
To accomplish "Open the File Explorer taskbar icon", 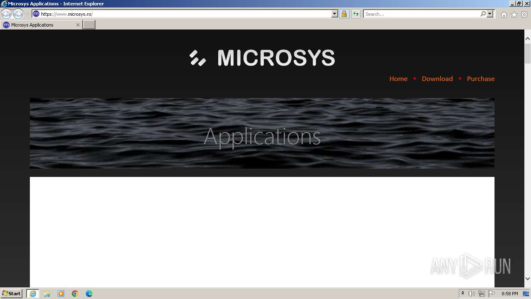I will click(47, 294).
